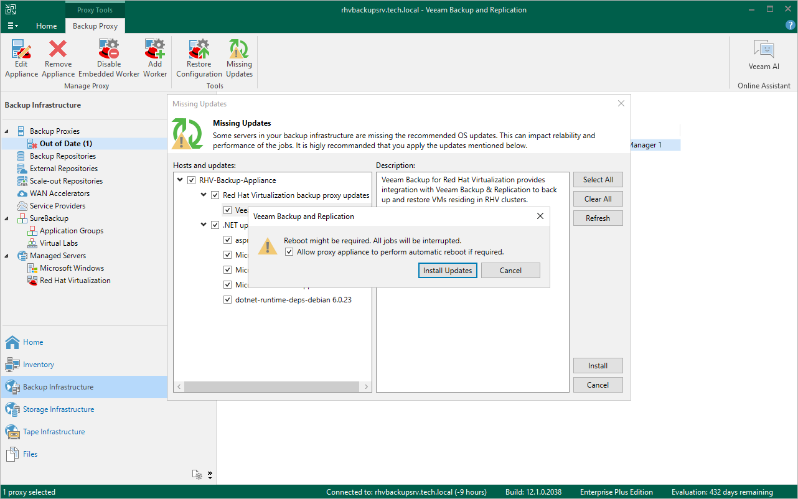Toggle Allow proxy appliance automatic reboot checkbox

pos(288,252)
